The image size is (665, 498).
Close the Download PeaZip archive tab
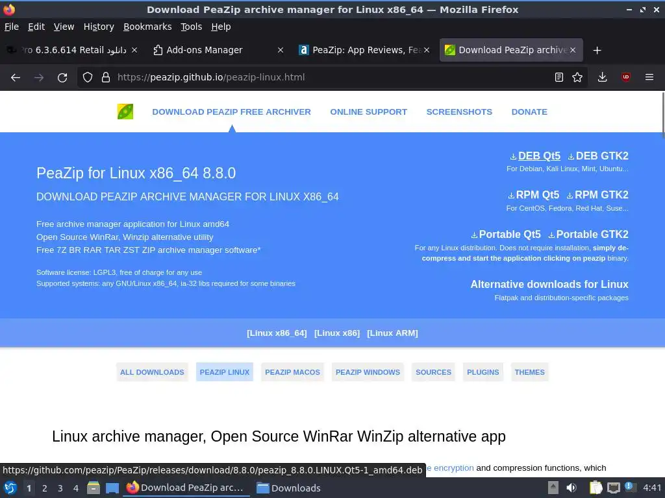pos(573,50)
